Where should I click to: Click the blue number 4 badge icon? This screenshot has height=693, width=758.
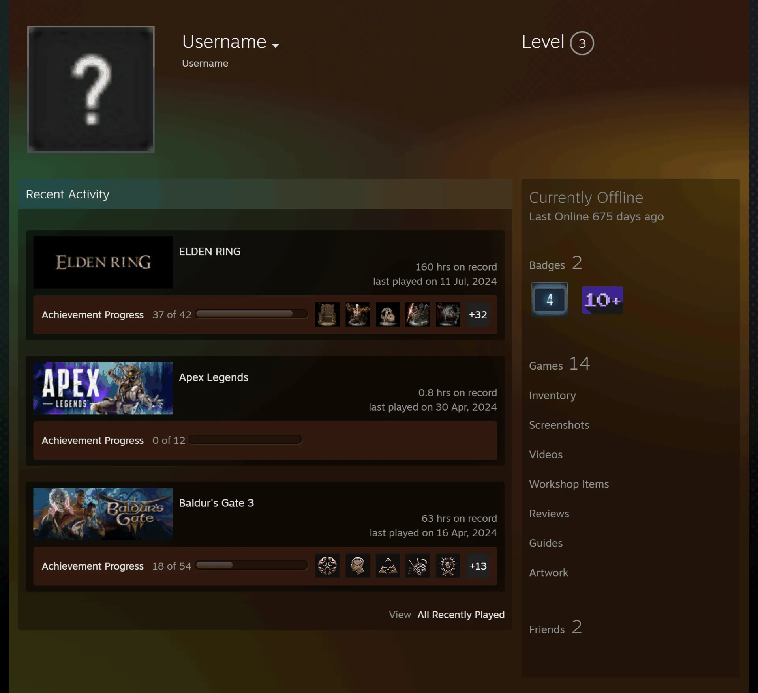[550, 299]
